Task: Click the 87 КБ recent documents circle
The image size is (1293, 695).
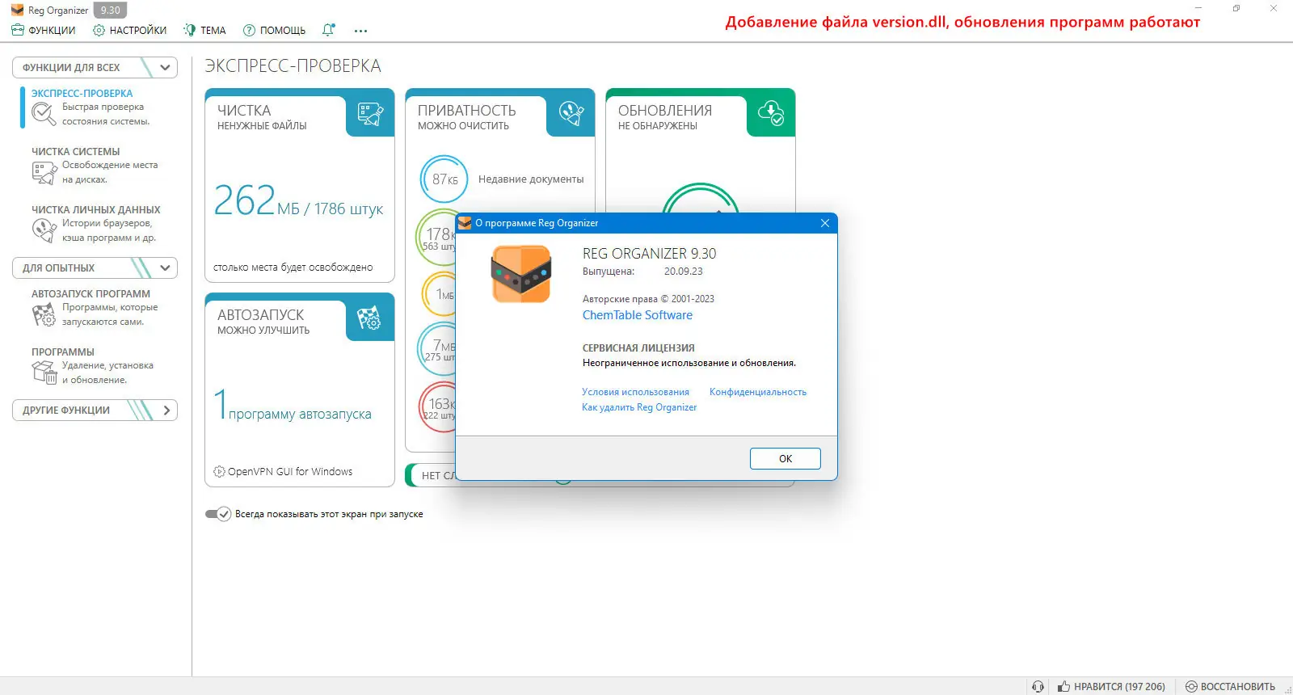Action: (444, 179)
